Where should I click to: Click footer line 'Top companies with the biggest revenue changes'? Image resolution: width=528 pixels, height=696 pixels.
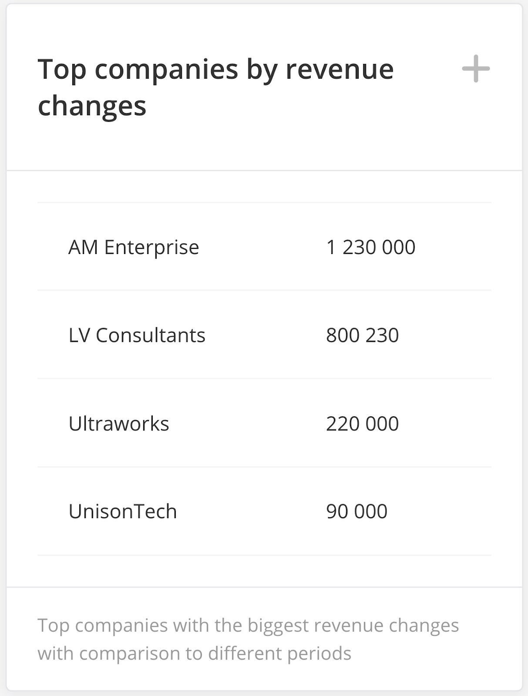248,626
